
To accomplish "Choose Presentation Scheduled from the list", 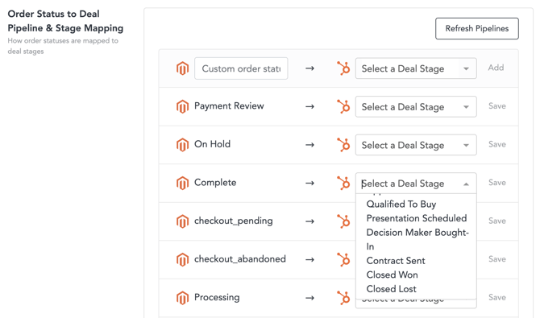I will point(417,218).
